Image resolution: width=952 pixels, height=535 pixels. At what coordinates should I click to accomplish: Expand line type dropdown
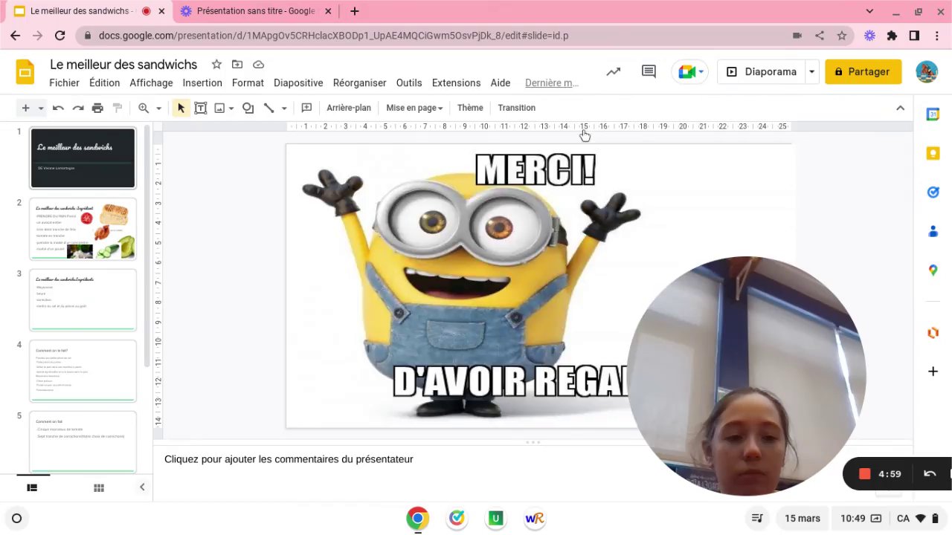click(x=283, y=108)
